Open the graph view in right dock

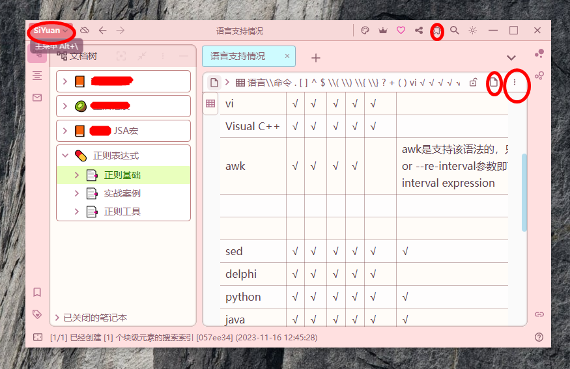coord(539,54)
